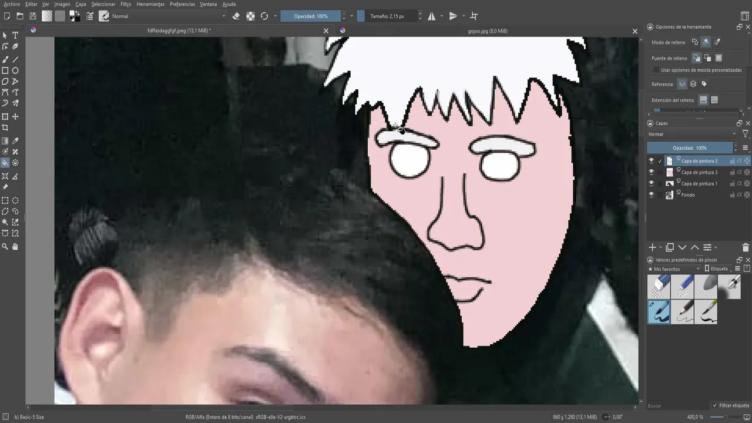
Task: Move layer up with chevron icon
Action: coord(694,247)
